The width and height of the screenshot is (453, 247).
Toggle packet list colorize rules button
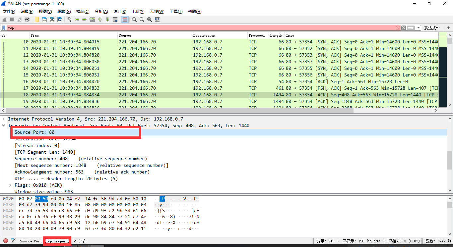click(x=125, y=20)
